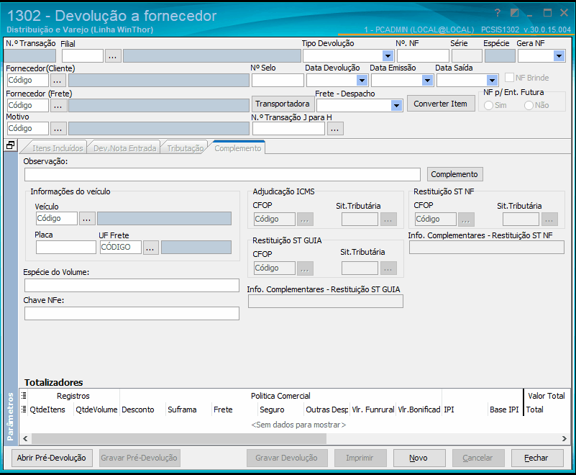
Task: Open Adjudicação ICMS Sit.Tributária lookup button
Action: (x=388, y=219)
